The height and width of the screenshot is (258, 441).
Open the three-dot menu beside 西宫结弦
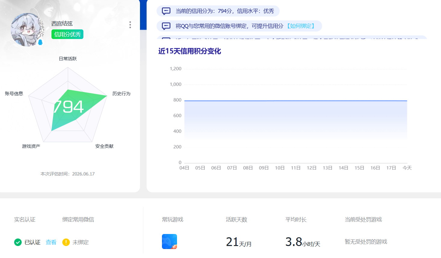(x=130, y=25)
